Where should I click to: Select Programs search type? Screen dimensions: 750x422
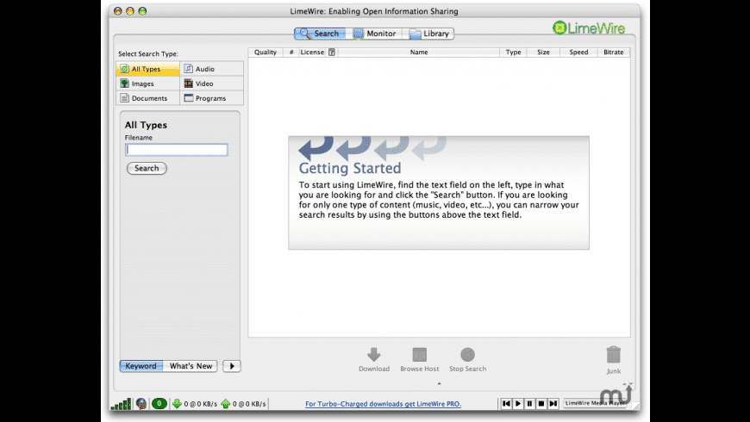click(x=212, y=98)
